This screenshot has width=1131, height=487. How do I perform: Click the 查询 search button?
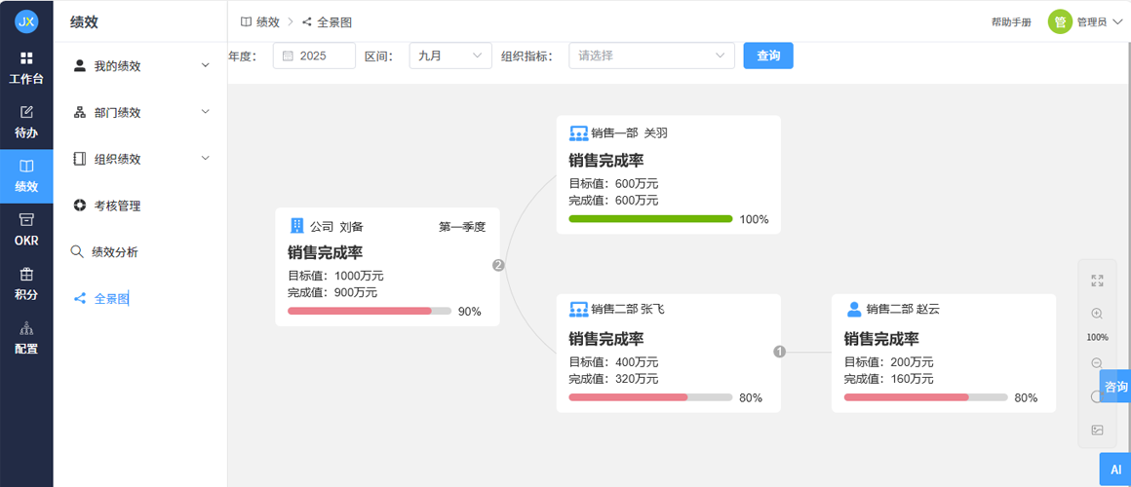pyautogui.click(x=768, y=56)
